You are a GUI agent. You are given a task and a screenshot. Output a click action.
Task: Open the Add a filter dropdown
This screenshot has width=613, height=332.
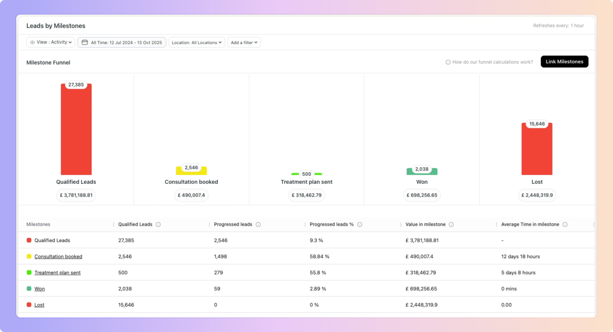pos(244,42)
